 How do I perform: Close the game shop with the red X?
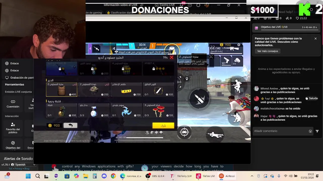click(172, 58)
